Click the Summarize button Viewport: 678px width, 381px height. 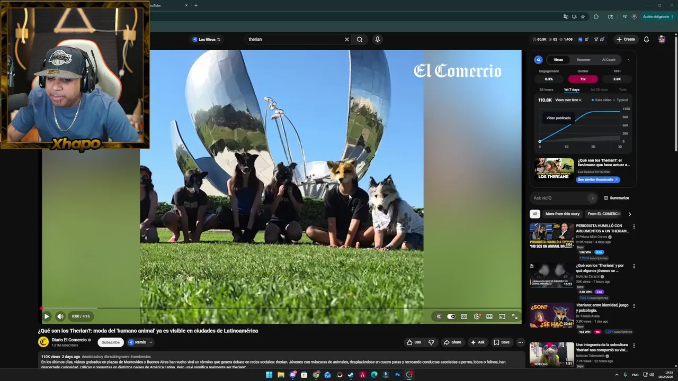tap(617, 198)
